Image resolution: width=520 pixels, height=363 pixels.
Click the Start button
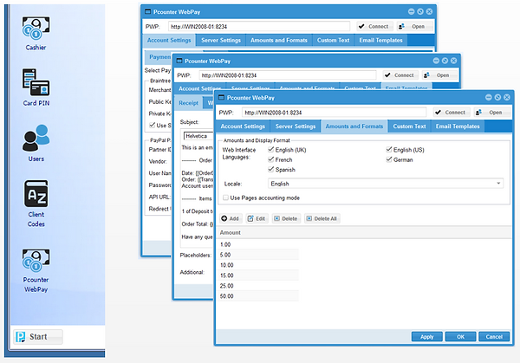coord(38,337)
